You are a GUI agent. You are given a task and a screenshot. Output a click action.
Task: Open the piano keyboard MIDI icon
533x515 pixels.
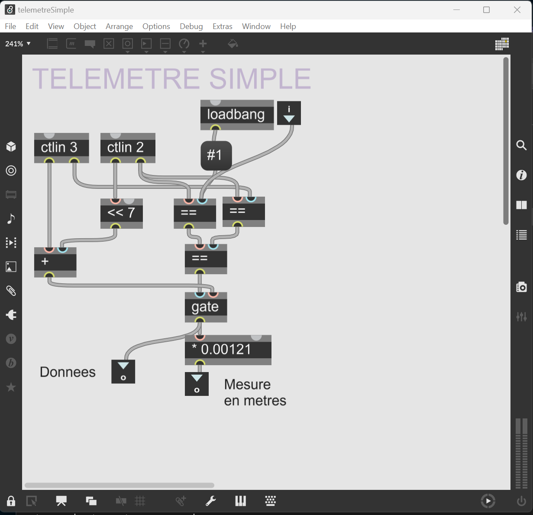(241, 501)
